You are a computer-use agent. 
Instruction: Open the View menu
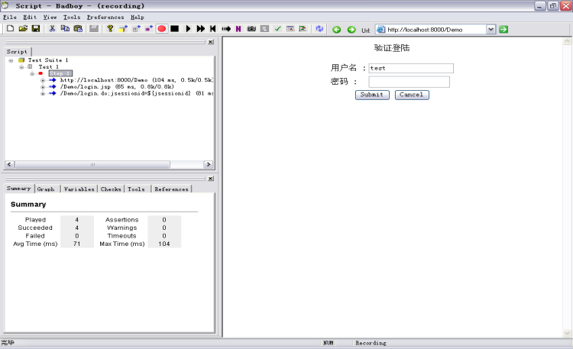click(x=50, y=17)
